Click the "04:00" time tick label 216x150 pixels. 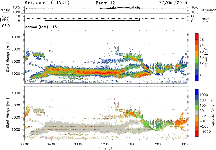point(51,144)
